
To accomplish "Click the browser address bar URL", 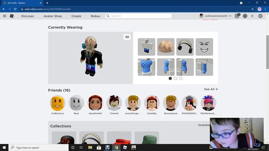I will pos(47,9).
